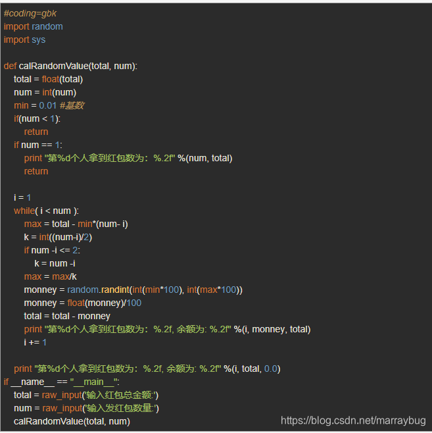Click the 'max = max/k' line
Image resolution: width=432 pixels, height=433 pixels.
50,276
